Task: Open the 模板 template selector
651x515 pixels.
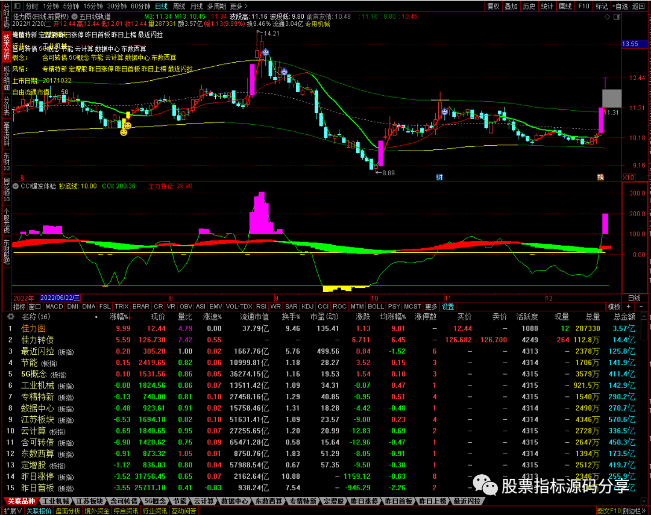Action: pyautogui.click(x=614, y=307)
